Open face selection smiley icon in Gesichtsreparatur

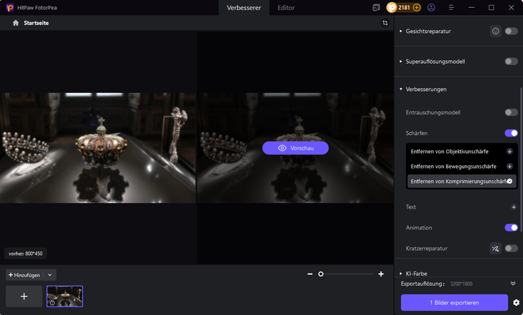click(496, 31)
